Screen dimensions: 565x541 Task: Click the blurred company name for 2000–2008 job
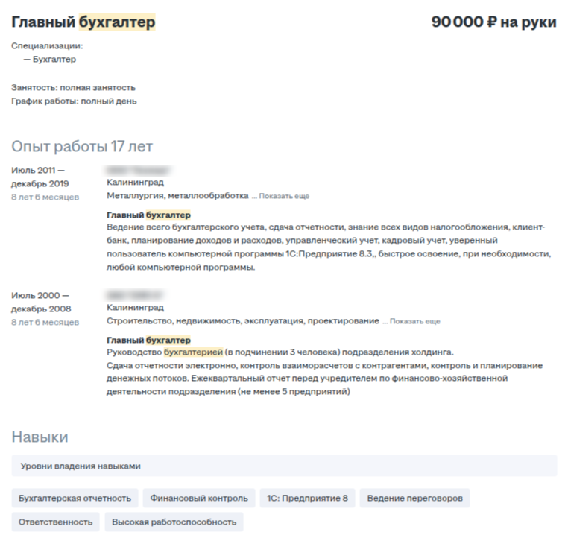pyautogui.click(x=134, y=295)
